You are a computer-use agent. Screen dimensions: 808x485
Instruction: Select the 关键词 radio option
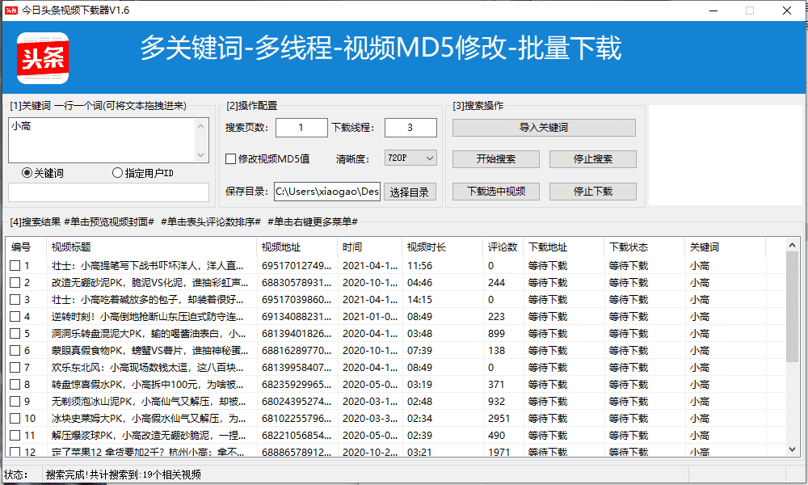(26, 172)
